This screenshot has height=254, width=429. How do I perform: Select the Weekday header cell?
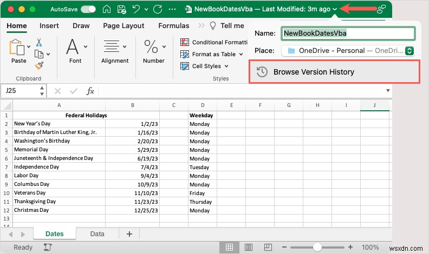click(203, 116)
